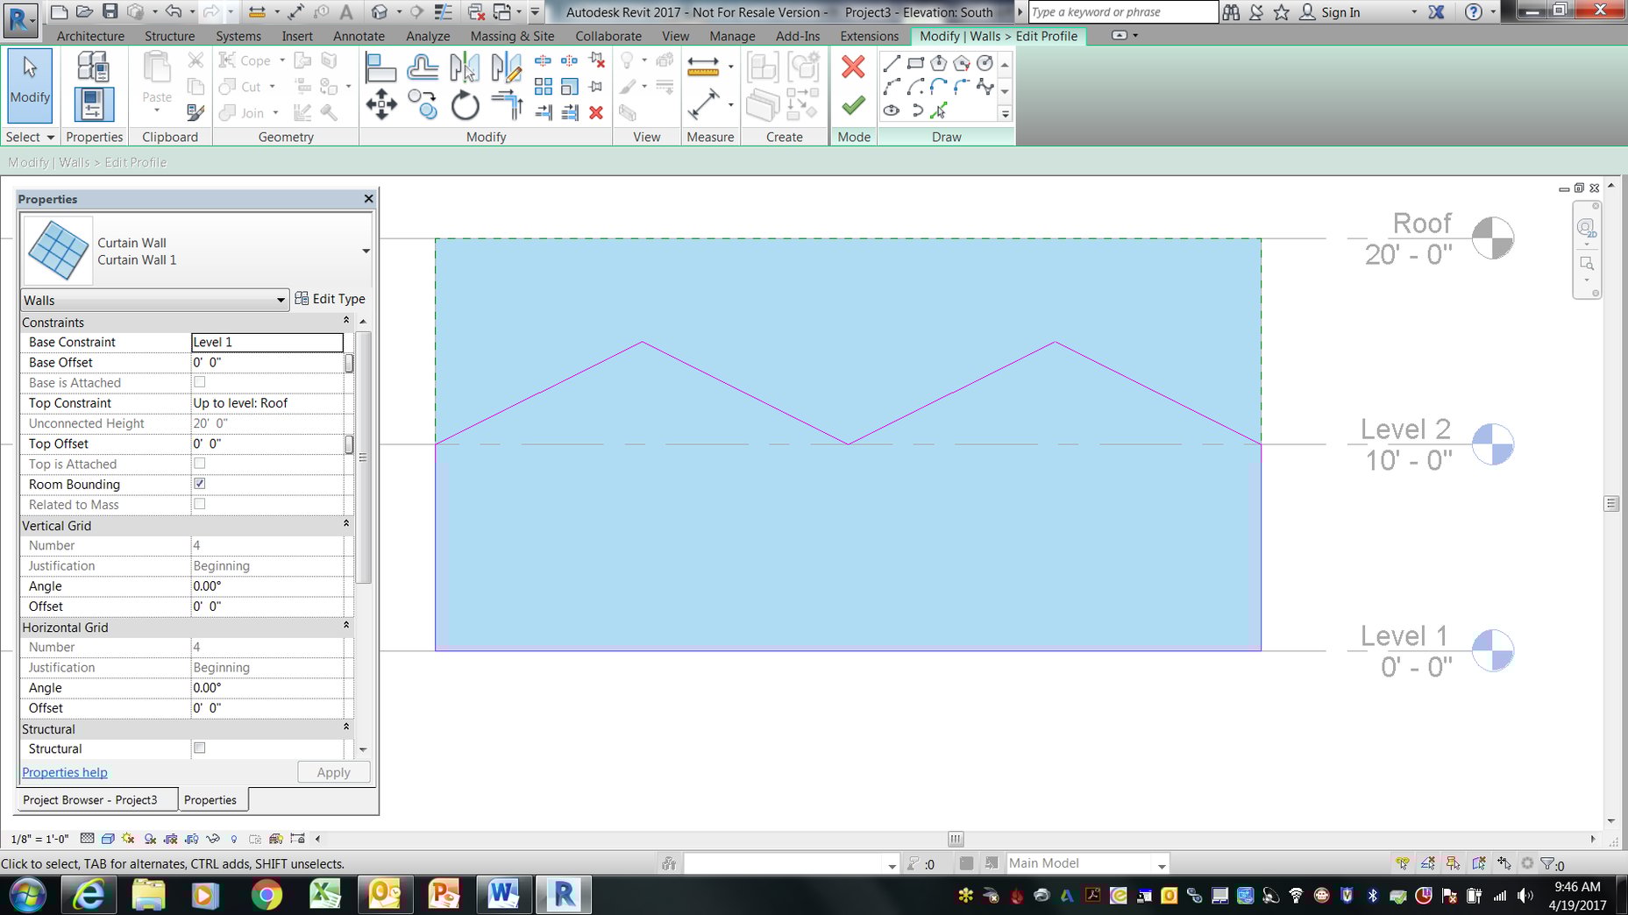The width and height of the screenshot is (1628, 915).
Task: Open the Walls filter dropdown in Properties
Action: [x=281, y=300]
